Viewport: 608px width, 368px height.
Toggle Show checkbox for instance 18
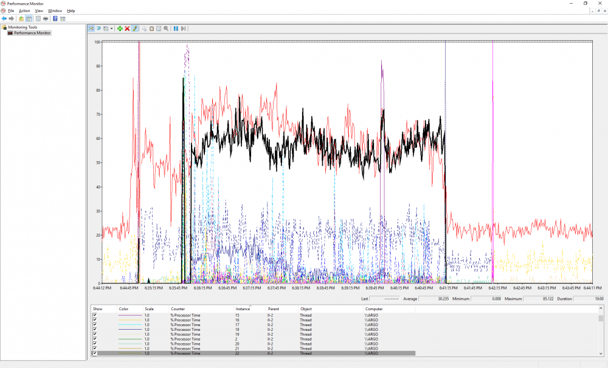(x=95, y=330)
